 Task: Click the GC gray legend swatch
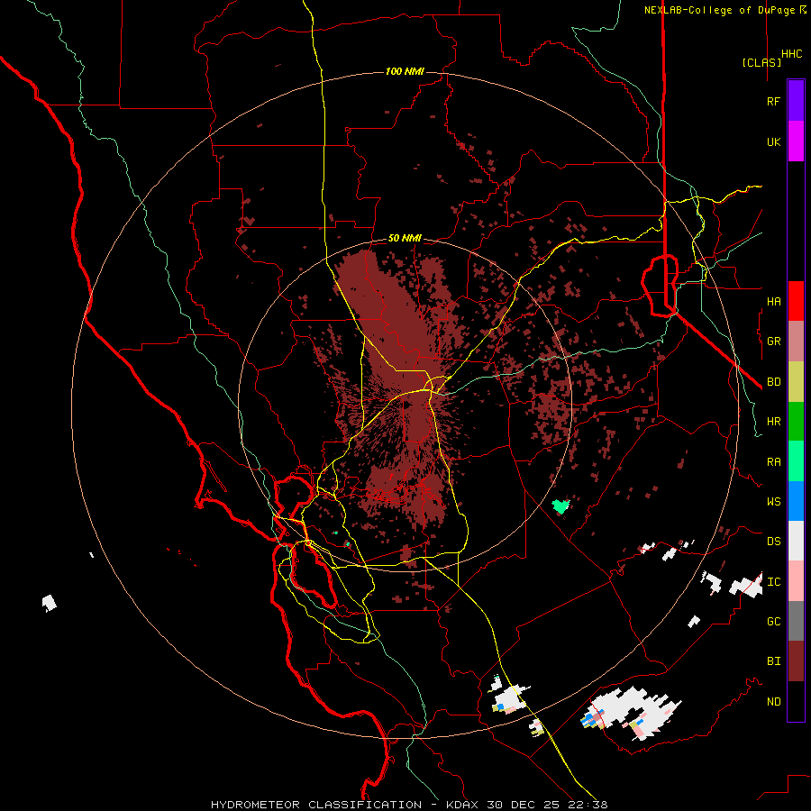[x=796, y=621]
